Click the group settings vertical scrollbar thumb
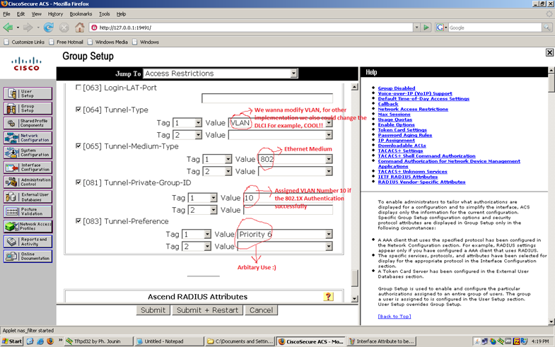The image size is (555, 347). pos(355,278)
